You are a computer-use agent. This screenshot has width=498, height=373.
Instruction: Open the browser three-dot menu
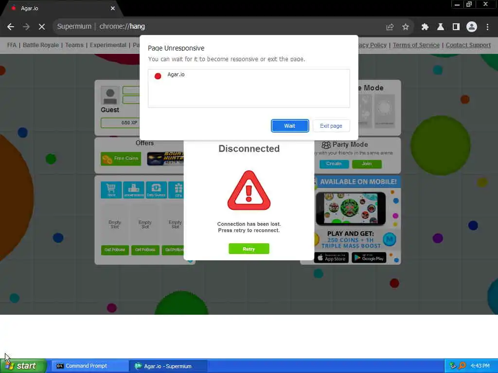click(487, 27)
